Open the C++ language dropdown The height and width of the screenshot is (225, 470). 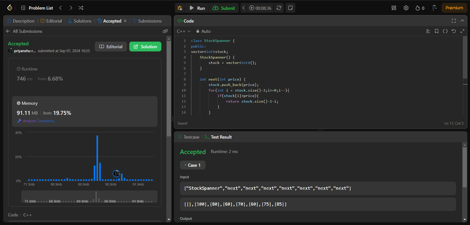tap(184, 31)
